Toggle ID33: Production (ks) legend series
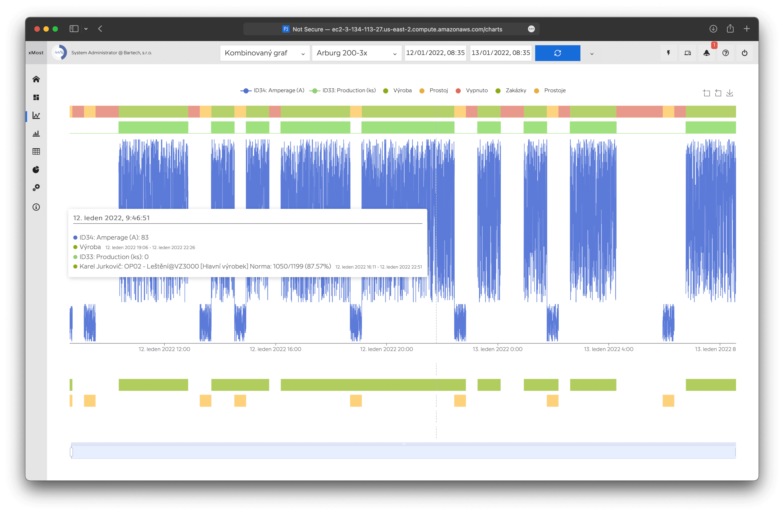784x514 pixels. point(342,91)
